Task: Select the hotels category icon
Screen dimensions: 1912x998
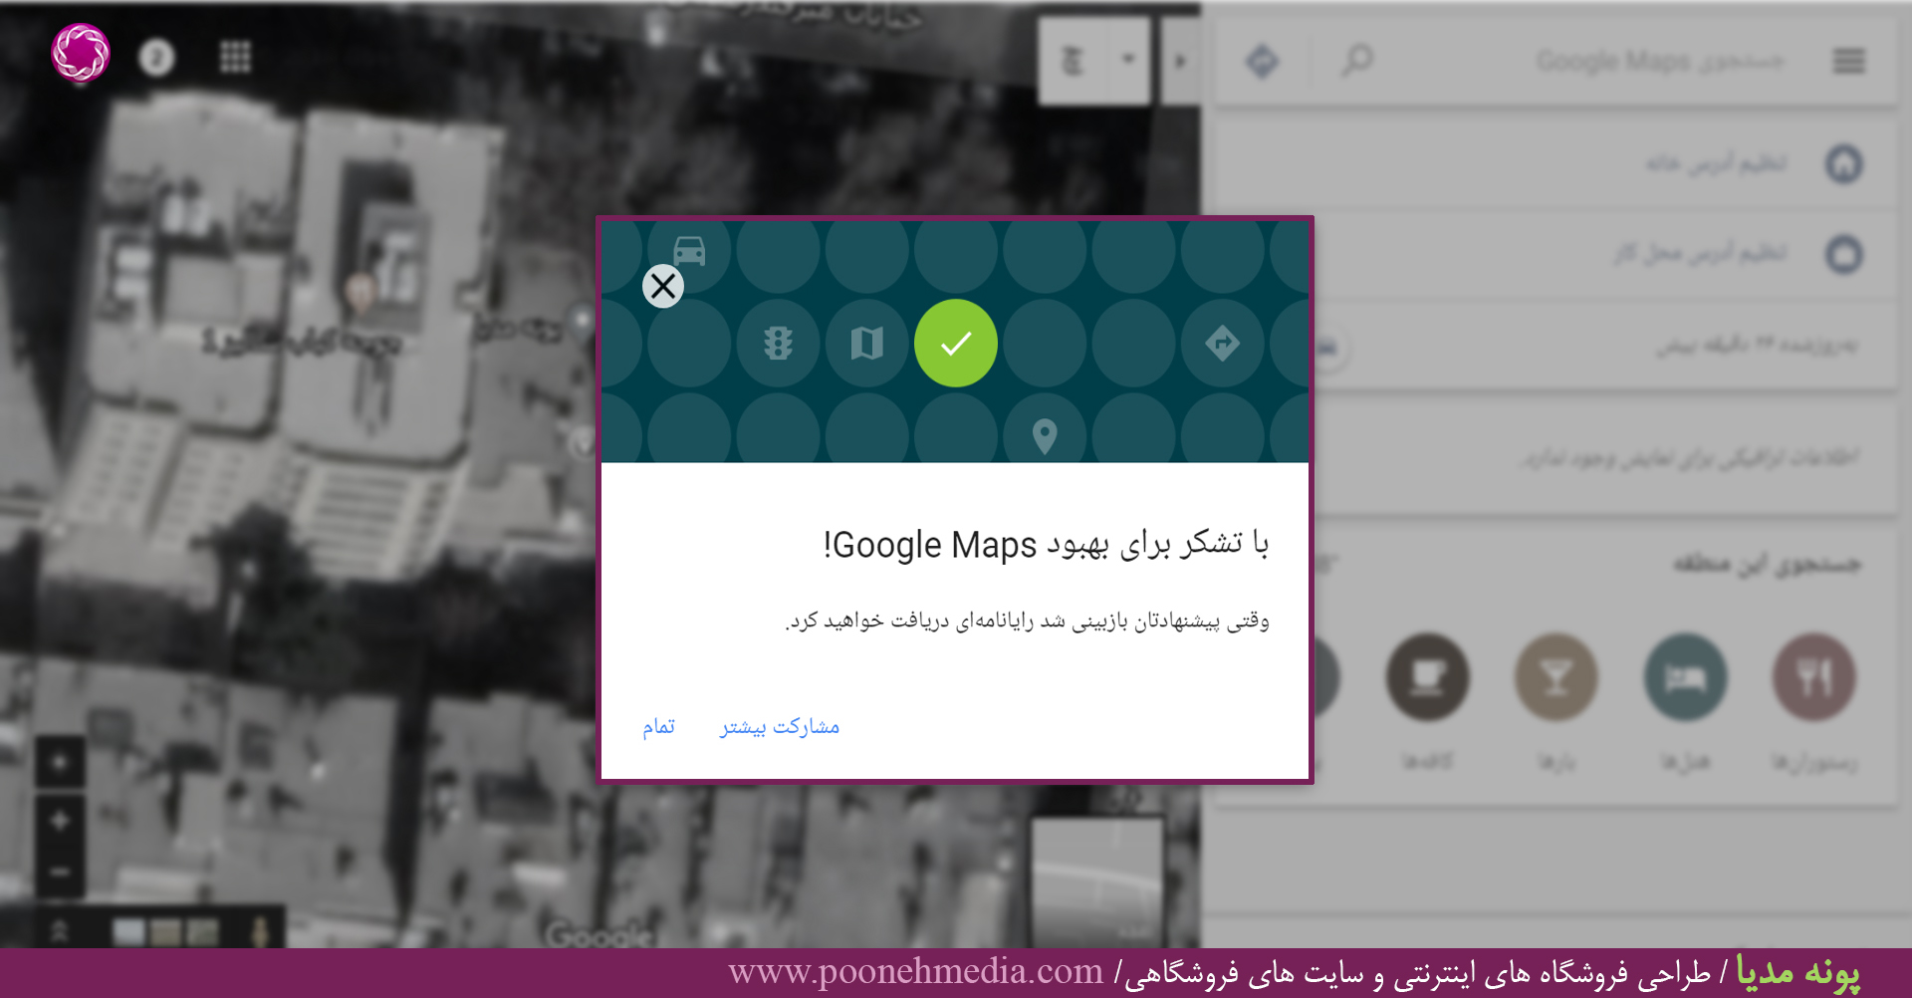Action: pos(1685,675)
